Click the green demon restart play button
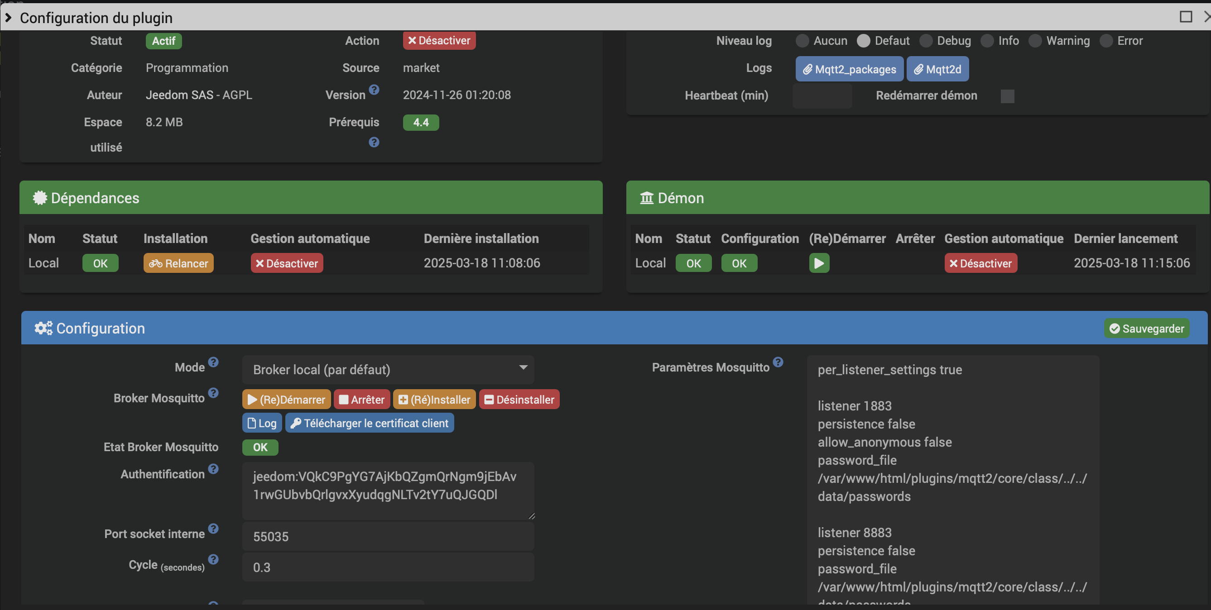 click(818, 263)
